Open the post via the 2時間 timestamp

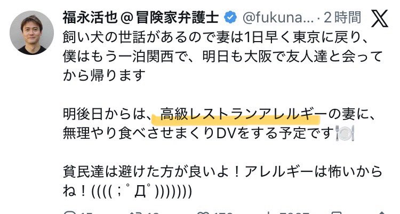pyautogui.click(x=342, y=18)
